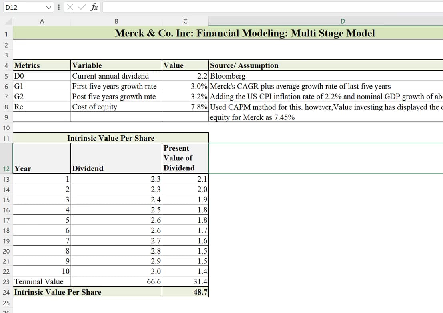Select row 24 header
The image size is (443, 313).
click(6, 292)
